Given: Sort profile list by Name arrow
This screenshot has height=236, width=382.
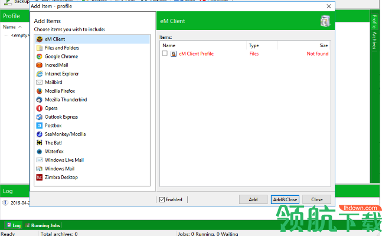Looking at the screenshot, I should (x=20, y=27).
